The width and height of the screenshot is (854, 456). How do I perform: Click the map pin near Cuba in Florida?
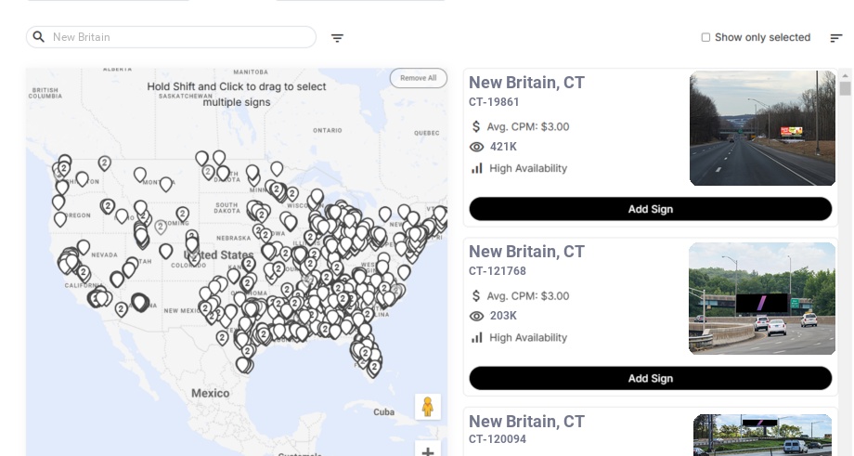tap(374, 368)
